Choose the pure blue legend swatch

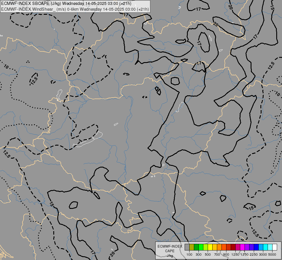click(x=256, y=247)
